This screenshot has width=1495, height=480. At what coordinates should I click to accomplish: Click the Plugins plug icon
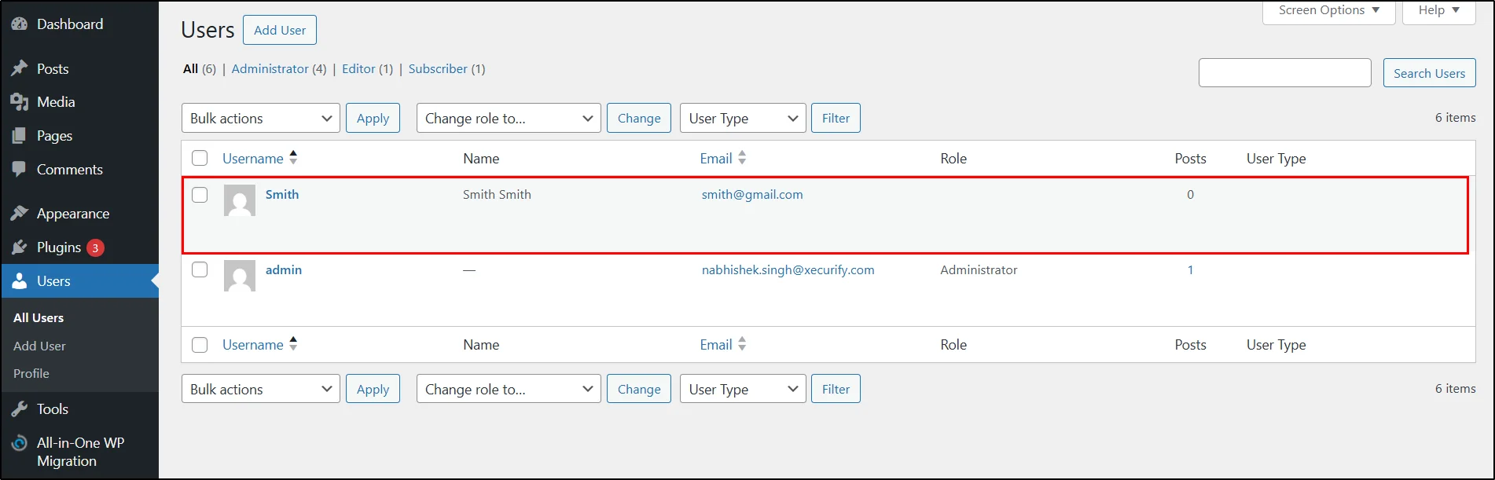click(20, 247)
